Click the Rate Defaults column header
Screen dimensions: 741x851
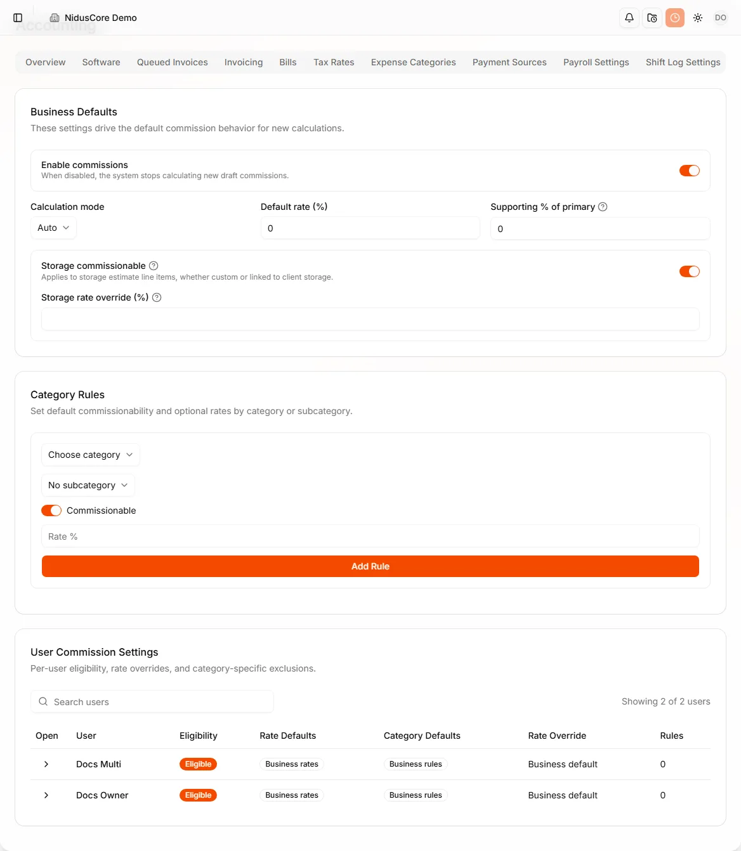(x=287, y=736)
